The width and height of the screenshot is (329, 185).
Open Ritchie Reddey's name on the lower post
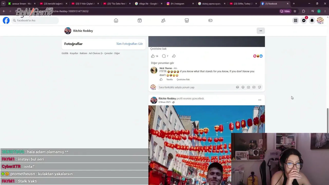pos(167,98)
